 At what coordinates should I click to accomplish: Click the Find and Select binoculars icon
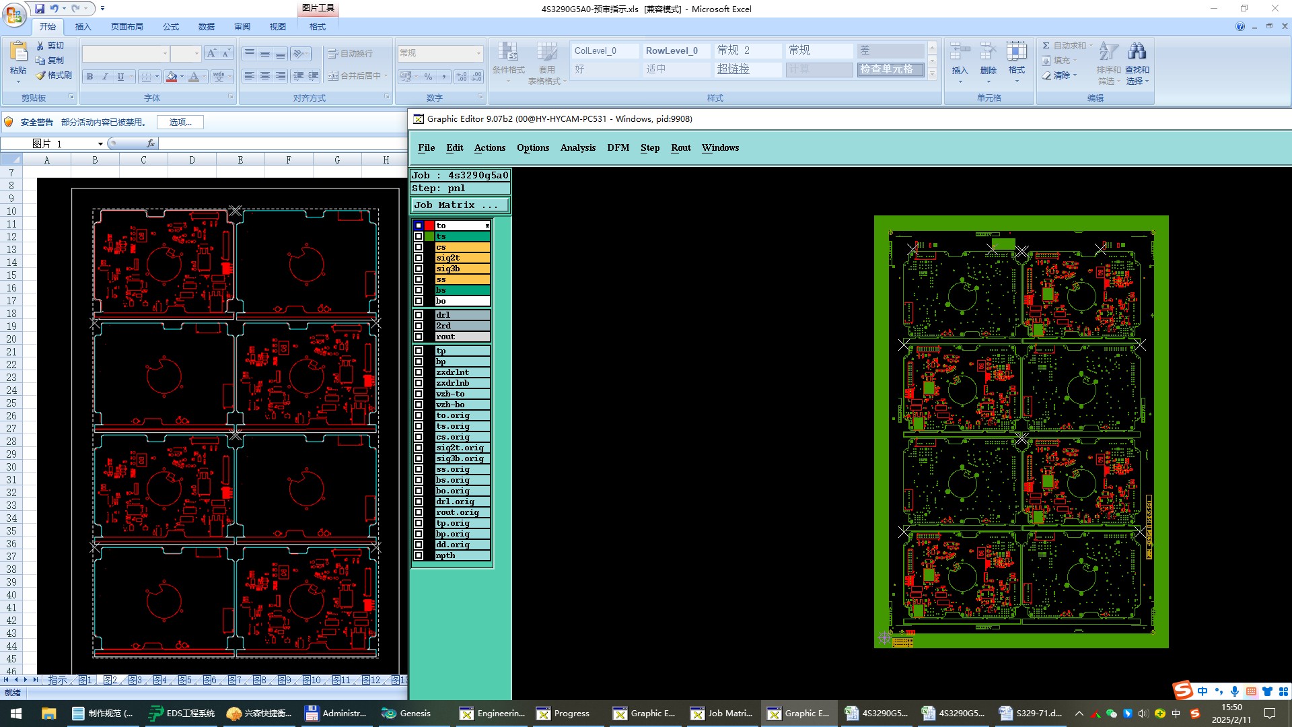(x=1137, y=52)
